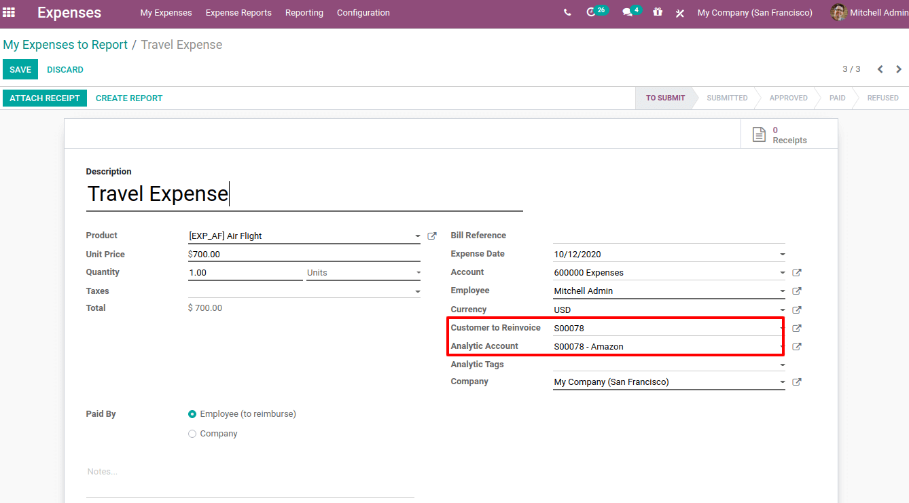Expand the Product dropdown arrow

point(417,236)
